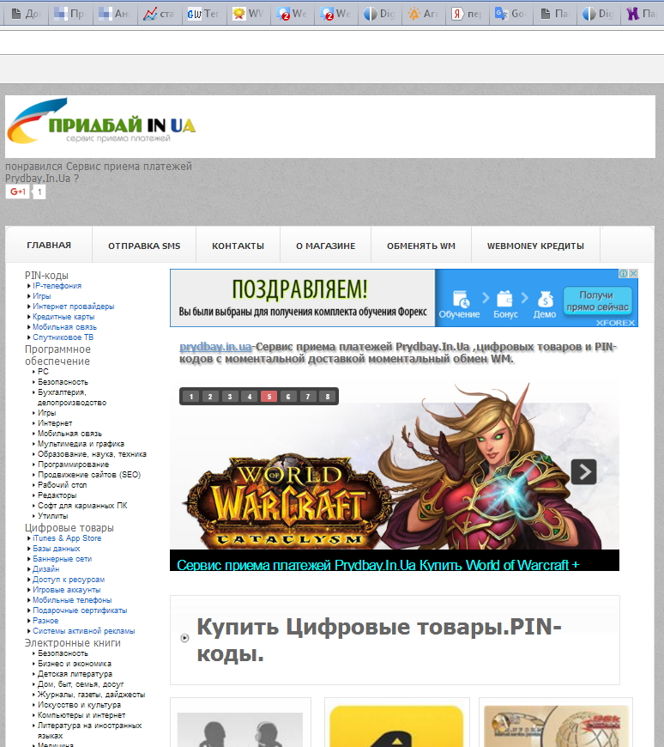Open Системы активной рекламы category

(x=84, y=631)
